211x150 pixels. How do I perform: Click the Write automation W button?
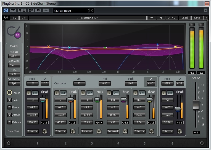pos(24,10)
